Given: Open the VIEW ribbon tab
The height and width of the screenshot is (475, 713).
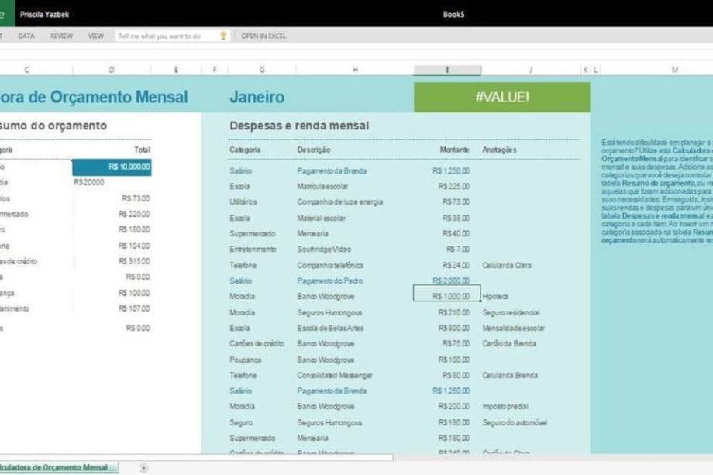Looking at the screenshot, I should coord(95,36).
